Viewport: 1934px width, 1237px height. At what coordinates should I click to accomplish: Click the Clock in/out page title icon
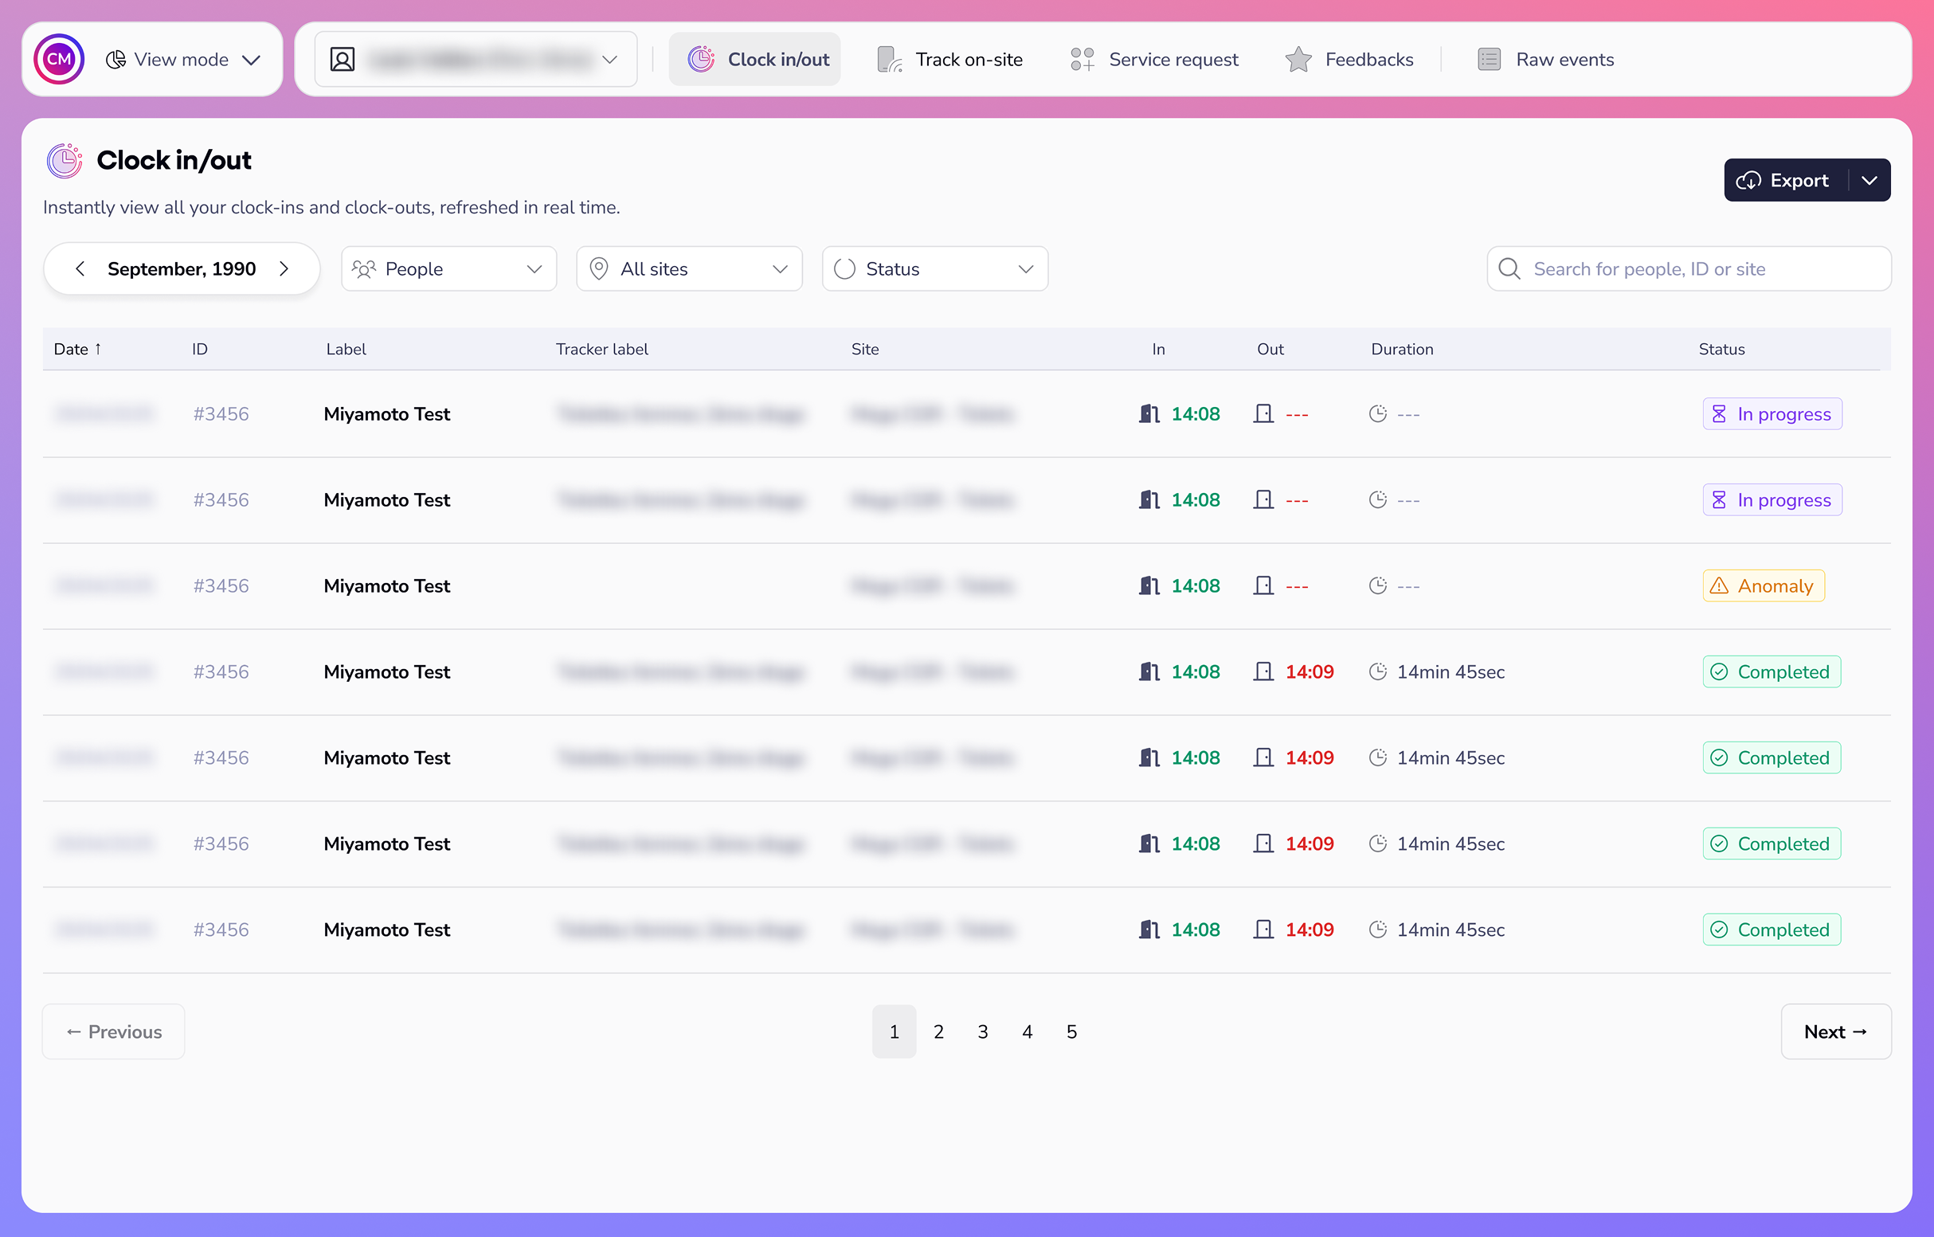pyautogui.click(x=65, y=161)
